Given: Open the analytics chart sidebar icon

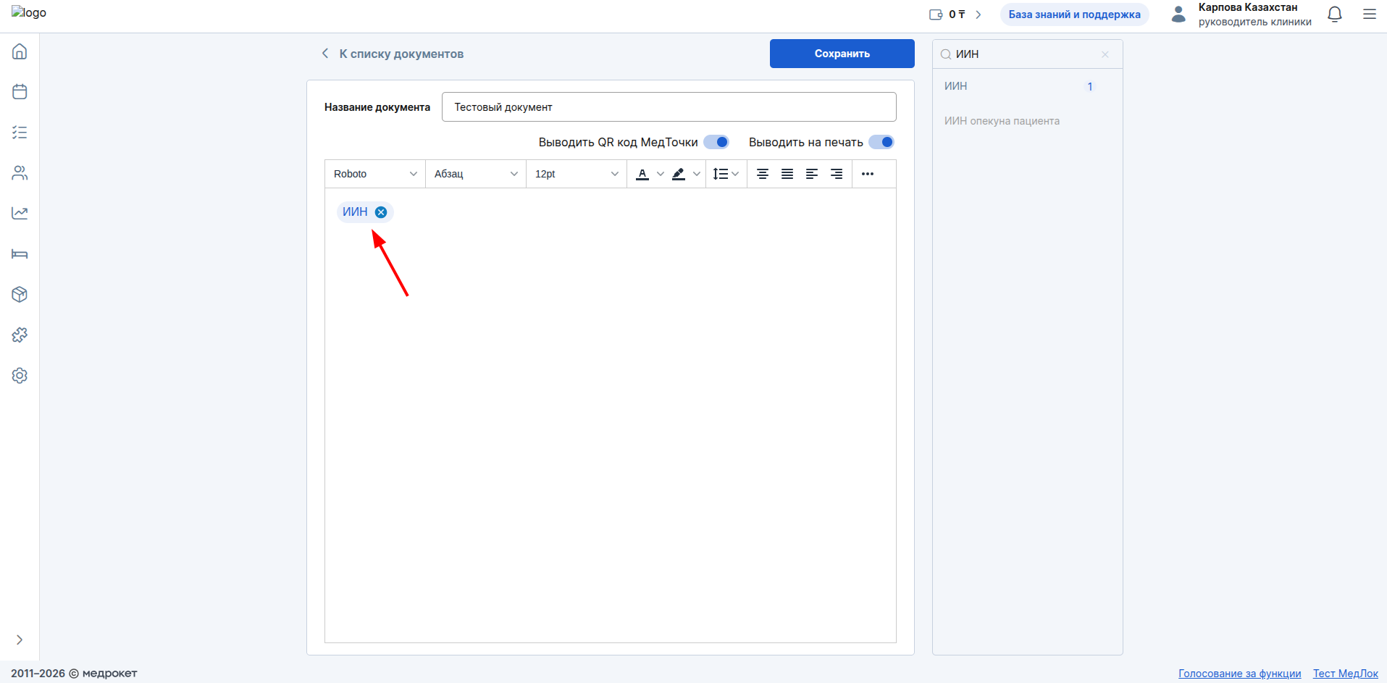Looking at the screenshot, I should 20,214.
